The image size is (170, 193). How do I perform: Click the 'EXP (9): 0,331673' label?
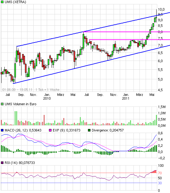coord(66,130)
